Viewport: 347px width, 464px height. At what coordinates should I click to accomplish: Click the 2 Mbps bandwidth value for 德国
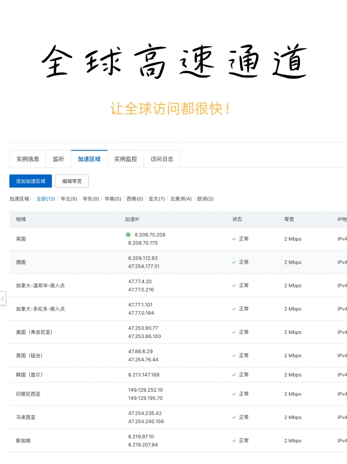(292, 262)
